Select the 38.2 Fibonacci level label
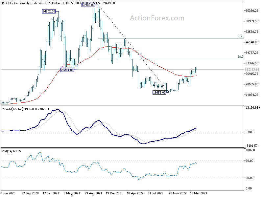This screenshot has height=197, width=263. pyautogui.click(x=240, y=57)
